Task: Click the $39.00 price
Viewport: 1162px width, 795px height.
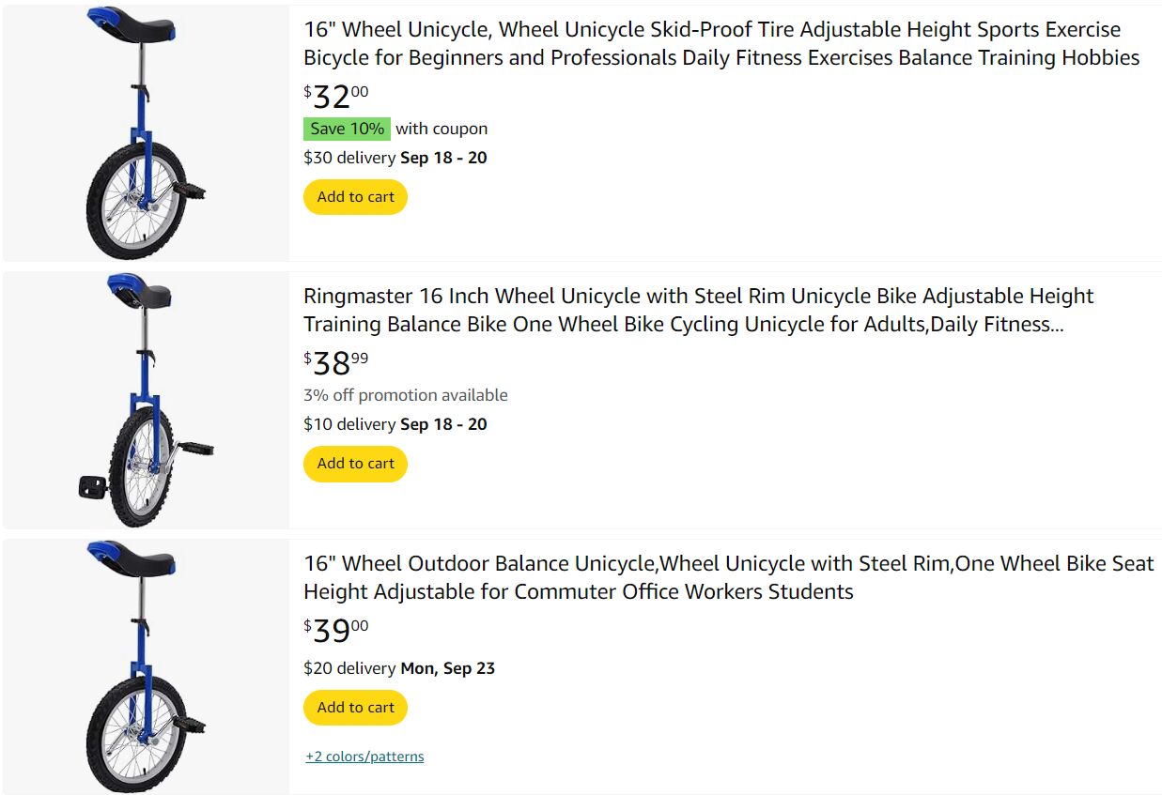Action: [x=336, y=631]
